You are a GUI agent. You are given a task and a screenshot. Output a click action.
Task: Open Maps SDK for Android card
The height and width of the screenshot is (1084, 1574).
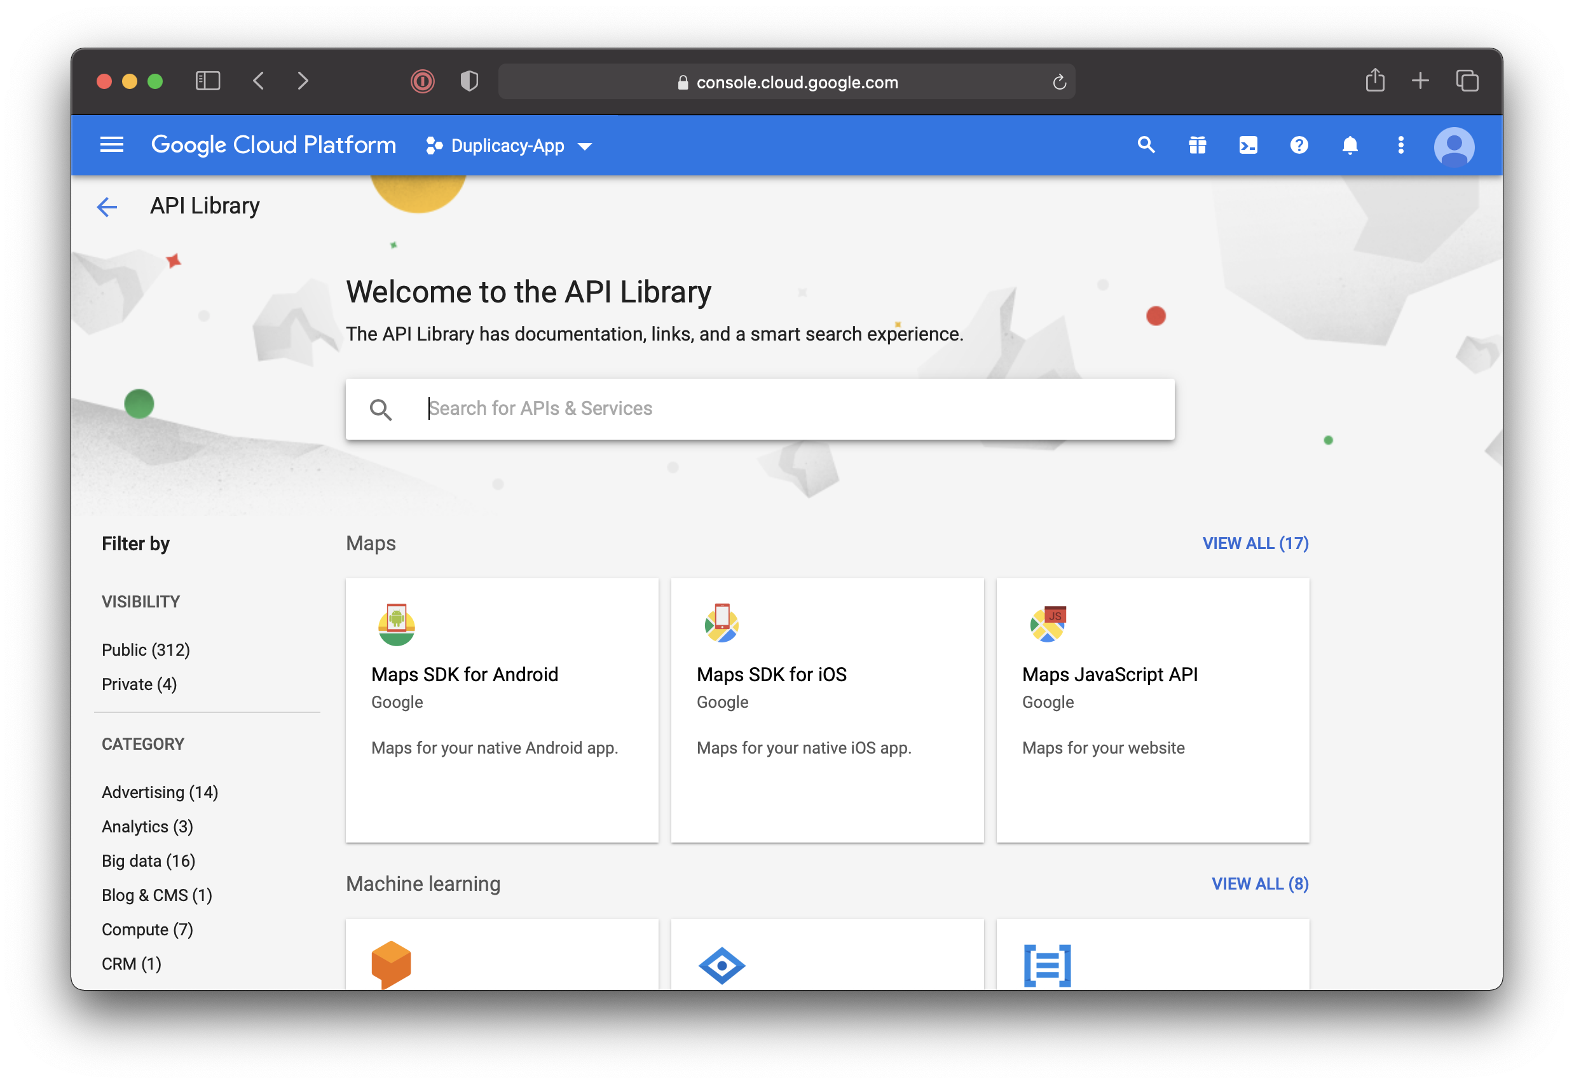[x=502, y=710]
